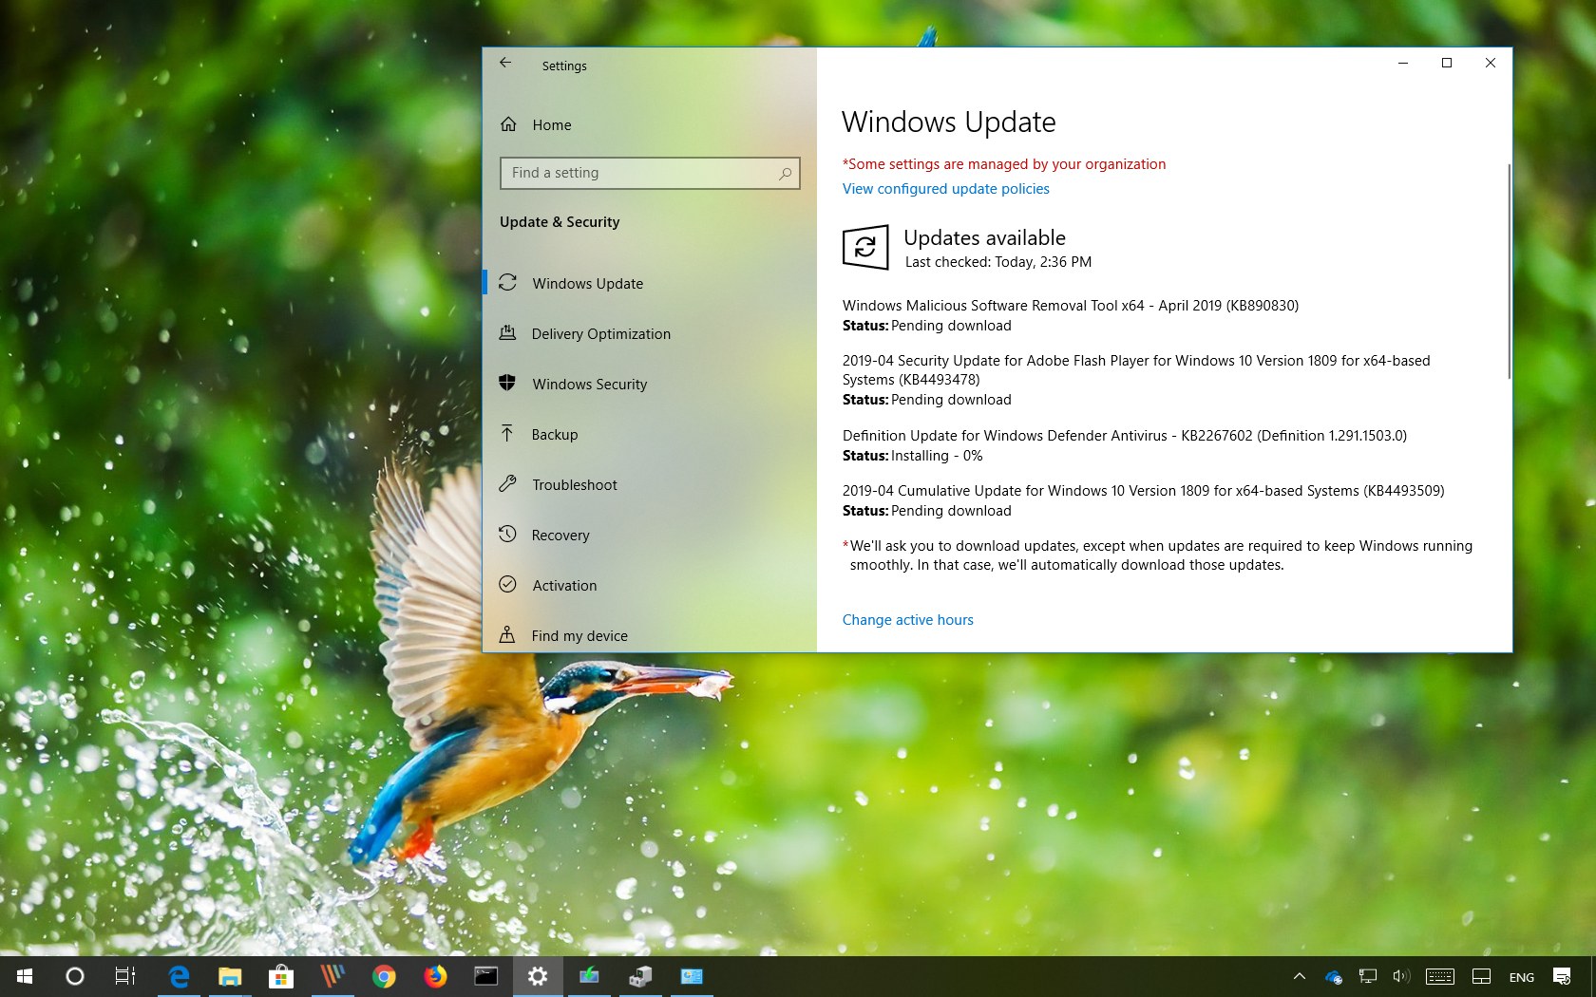
Task: Click the OneDrive cloud tray icon
Action: [x=1334, y=977]
